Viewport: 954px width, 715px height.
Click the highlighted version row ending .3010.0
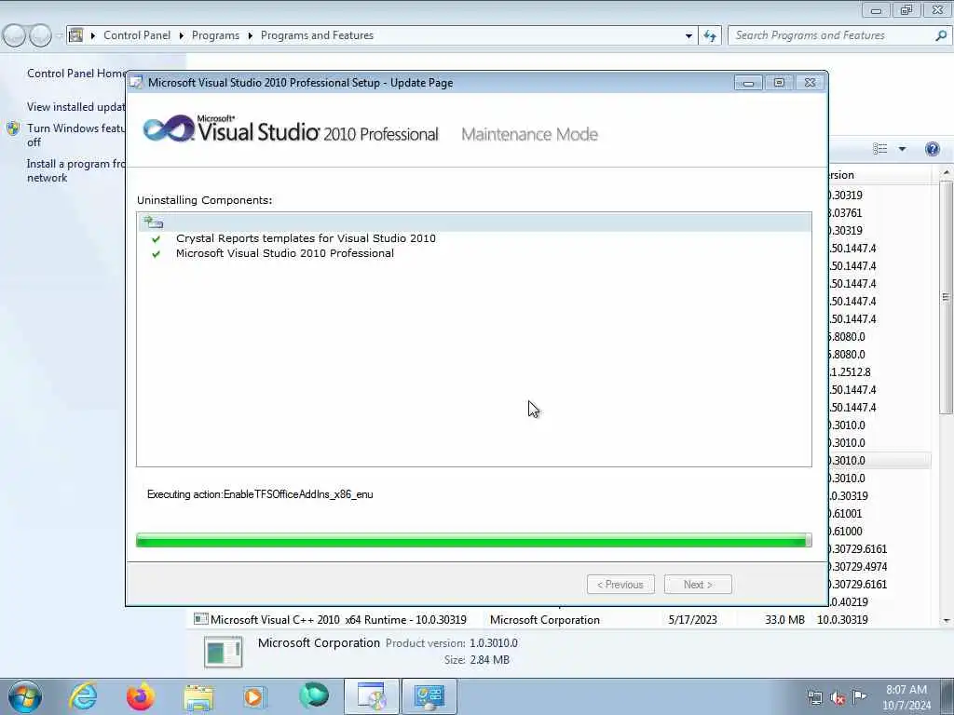[879, 460]
